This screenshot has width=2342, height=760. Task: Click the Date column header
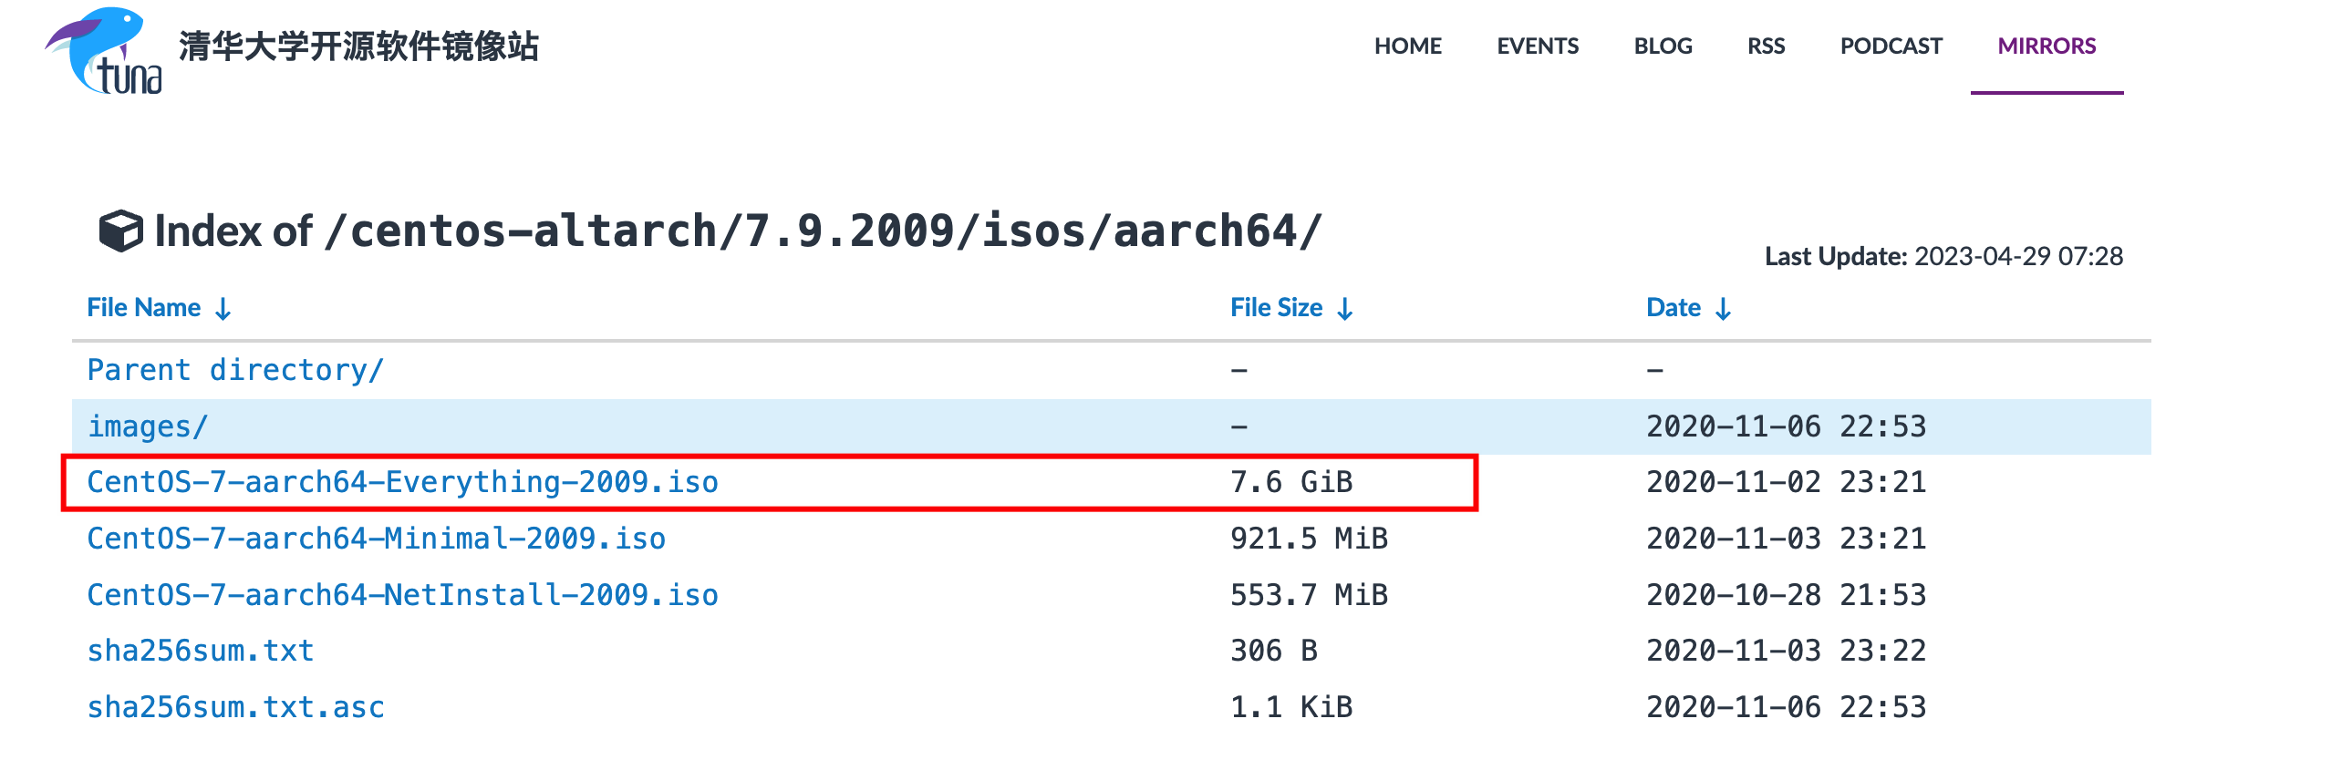coord(1673,308)
